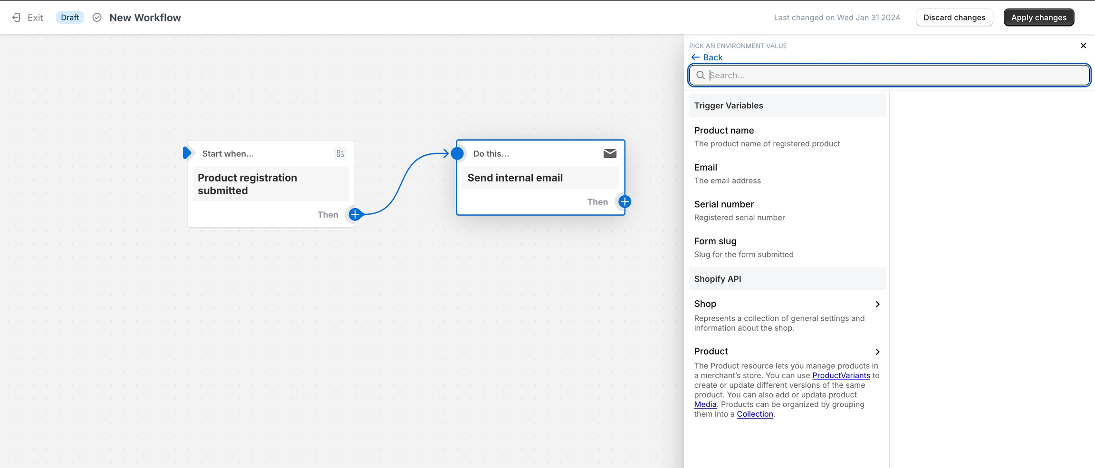Image resolution: width=1095 pixels, height=468 pixels.
Task: Select the Product name trigger variable
Action: (724, 131)
